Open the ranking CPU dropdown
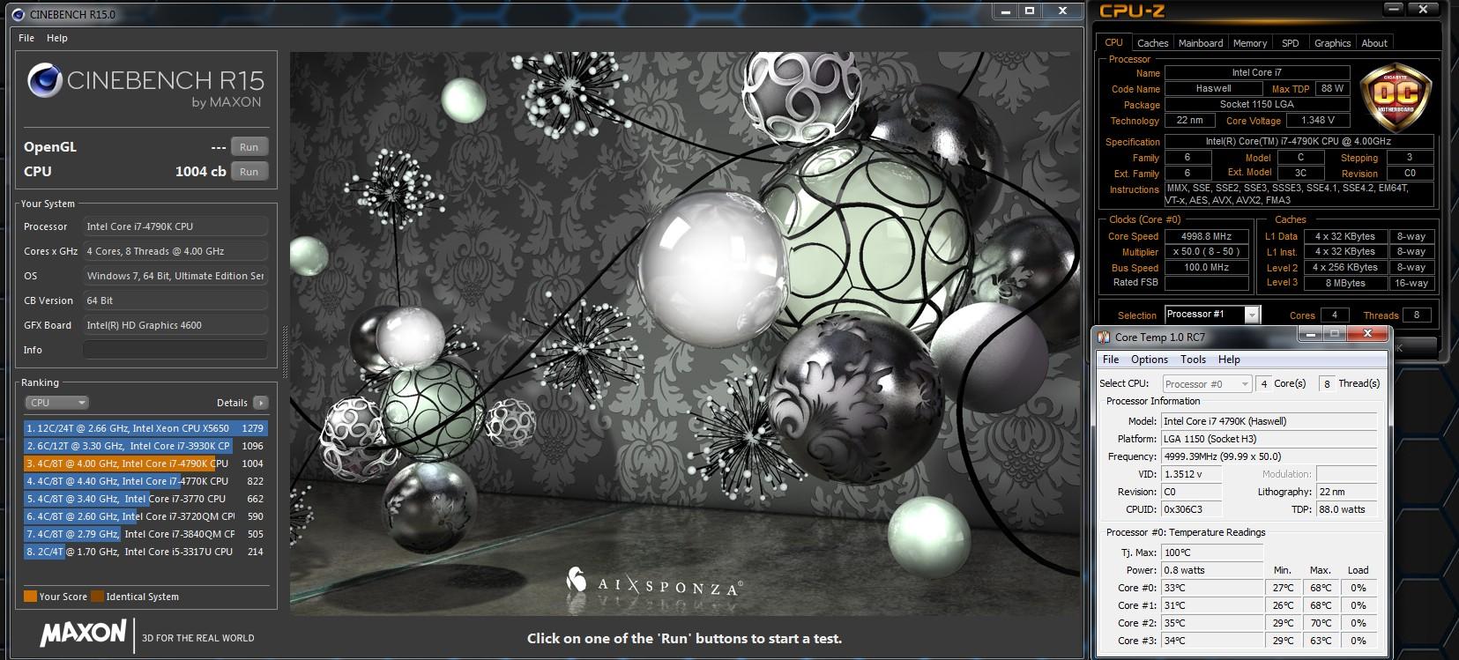This screenshot has width=1459, height=660. [x=56, y=403]
